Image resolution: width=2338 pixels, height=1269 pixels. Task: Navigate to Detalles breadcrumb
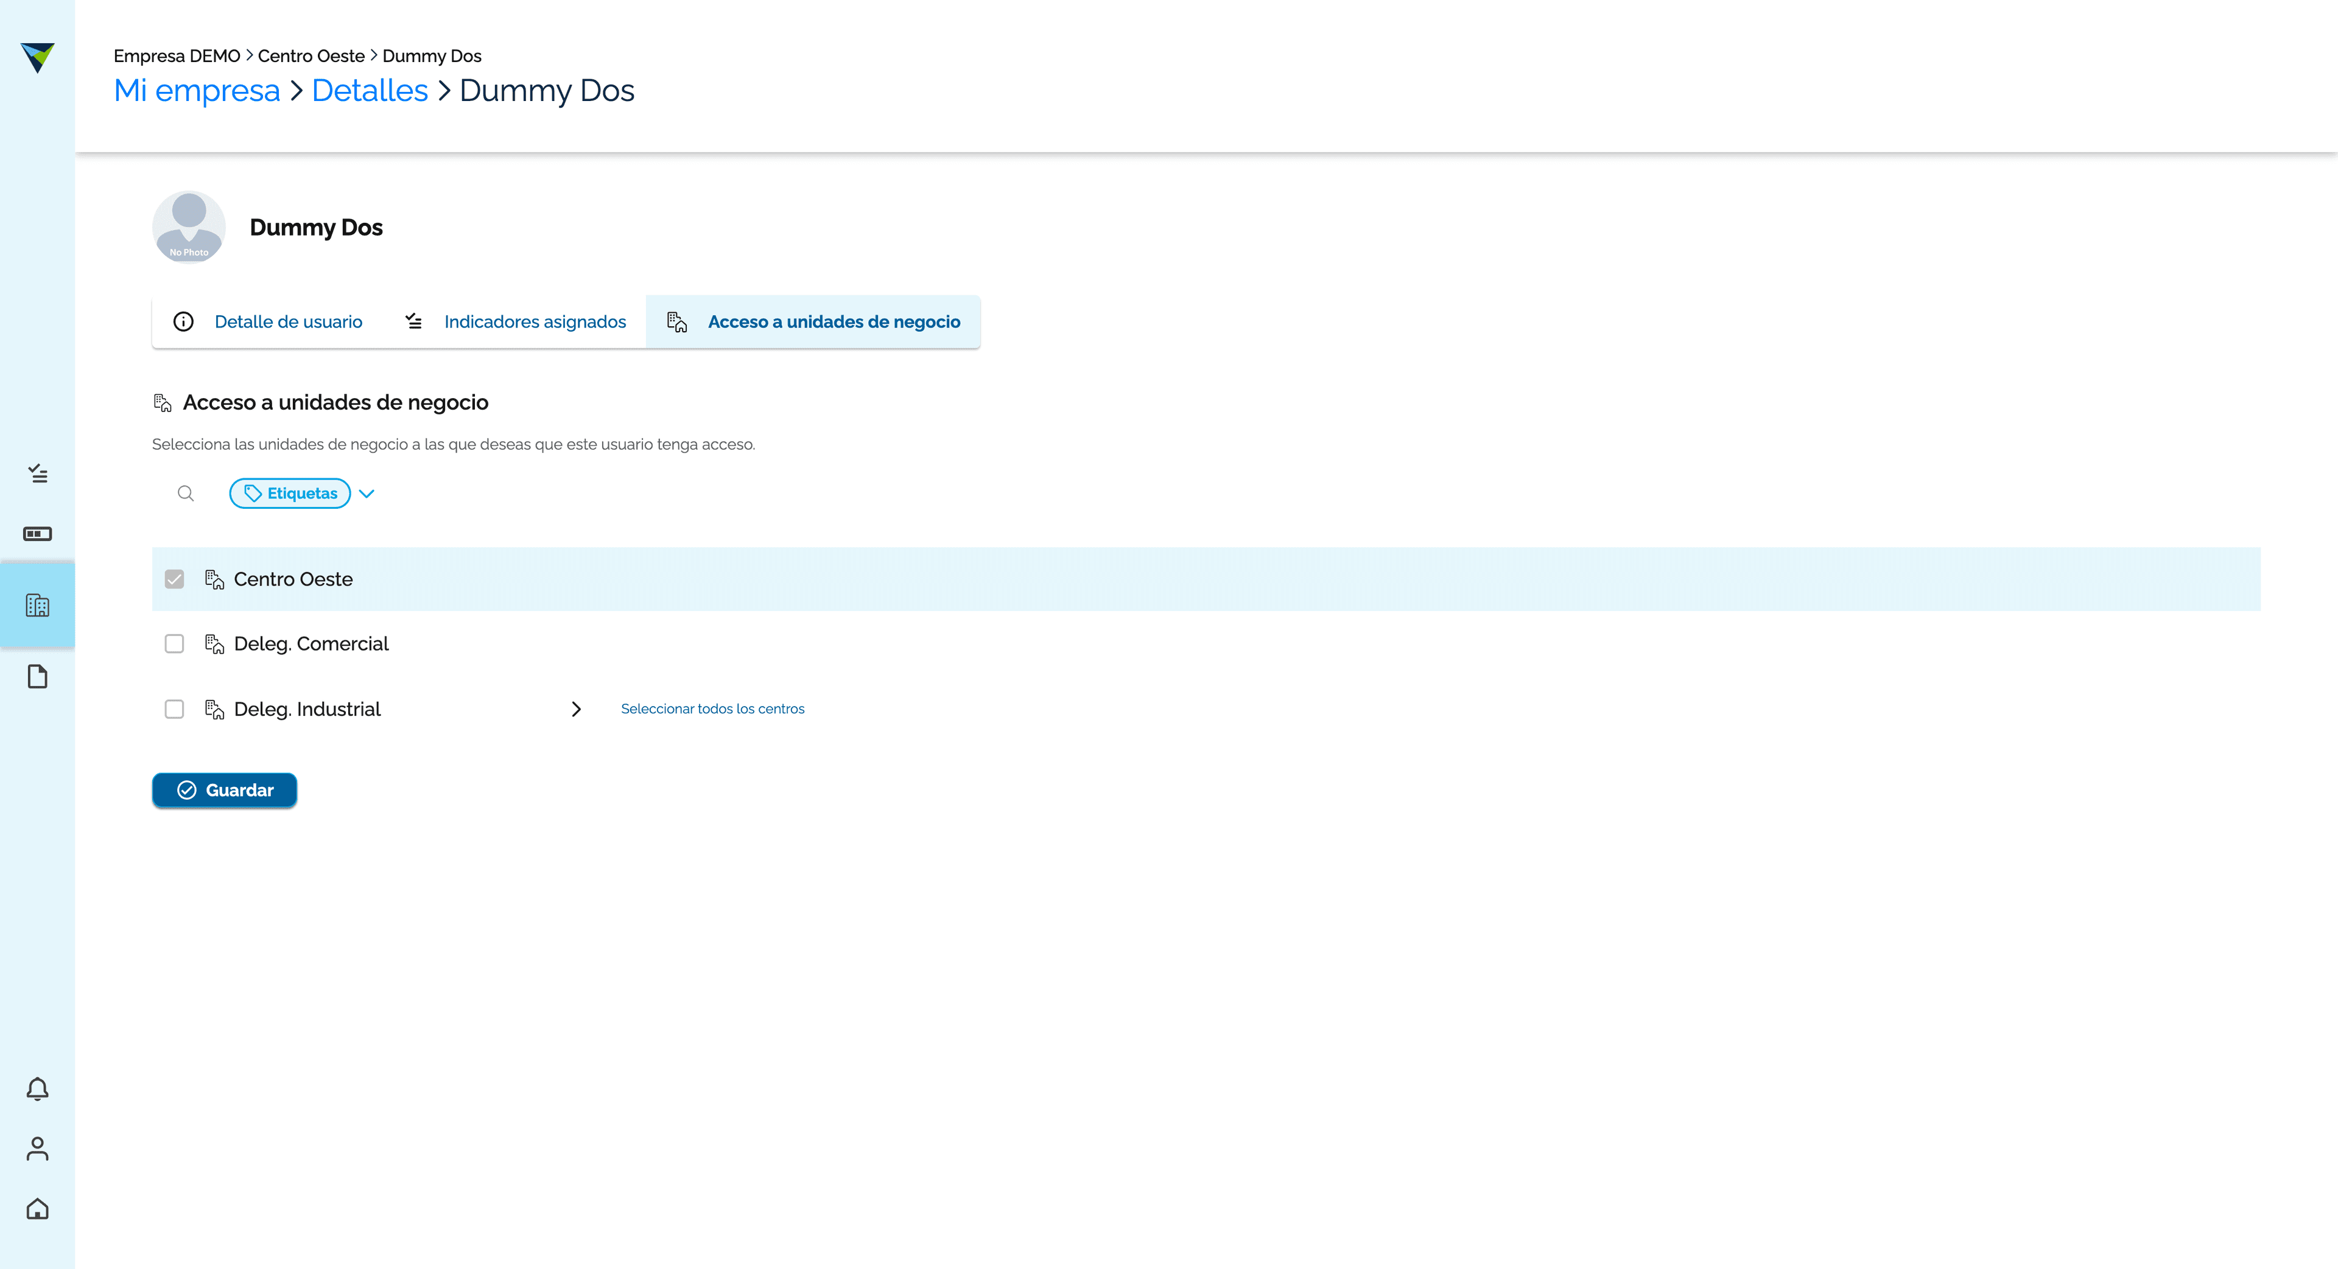pos(370,91)
